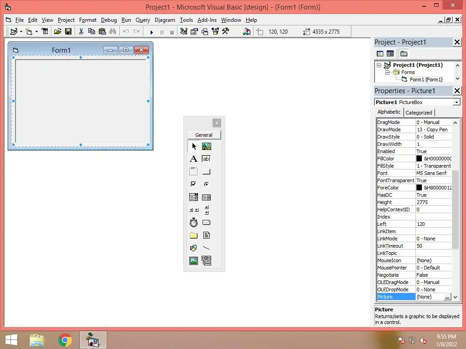
Task: Select Form1 (Form1) in project tree
Action: pyautogui.click(x=426, y=80)
